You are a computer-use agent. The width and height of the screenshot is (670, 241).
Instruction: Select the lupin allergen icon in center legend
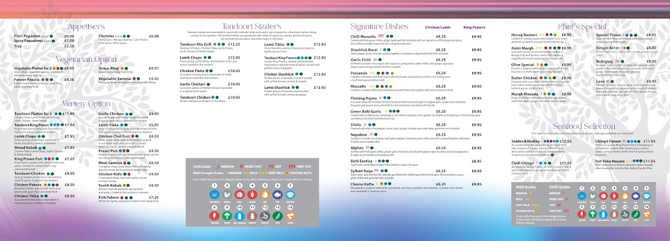pyautogui.click(x=290, y=216)
